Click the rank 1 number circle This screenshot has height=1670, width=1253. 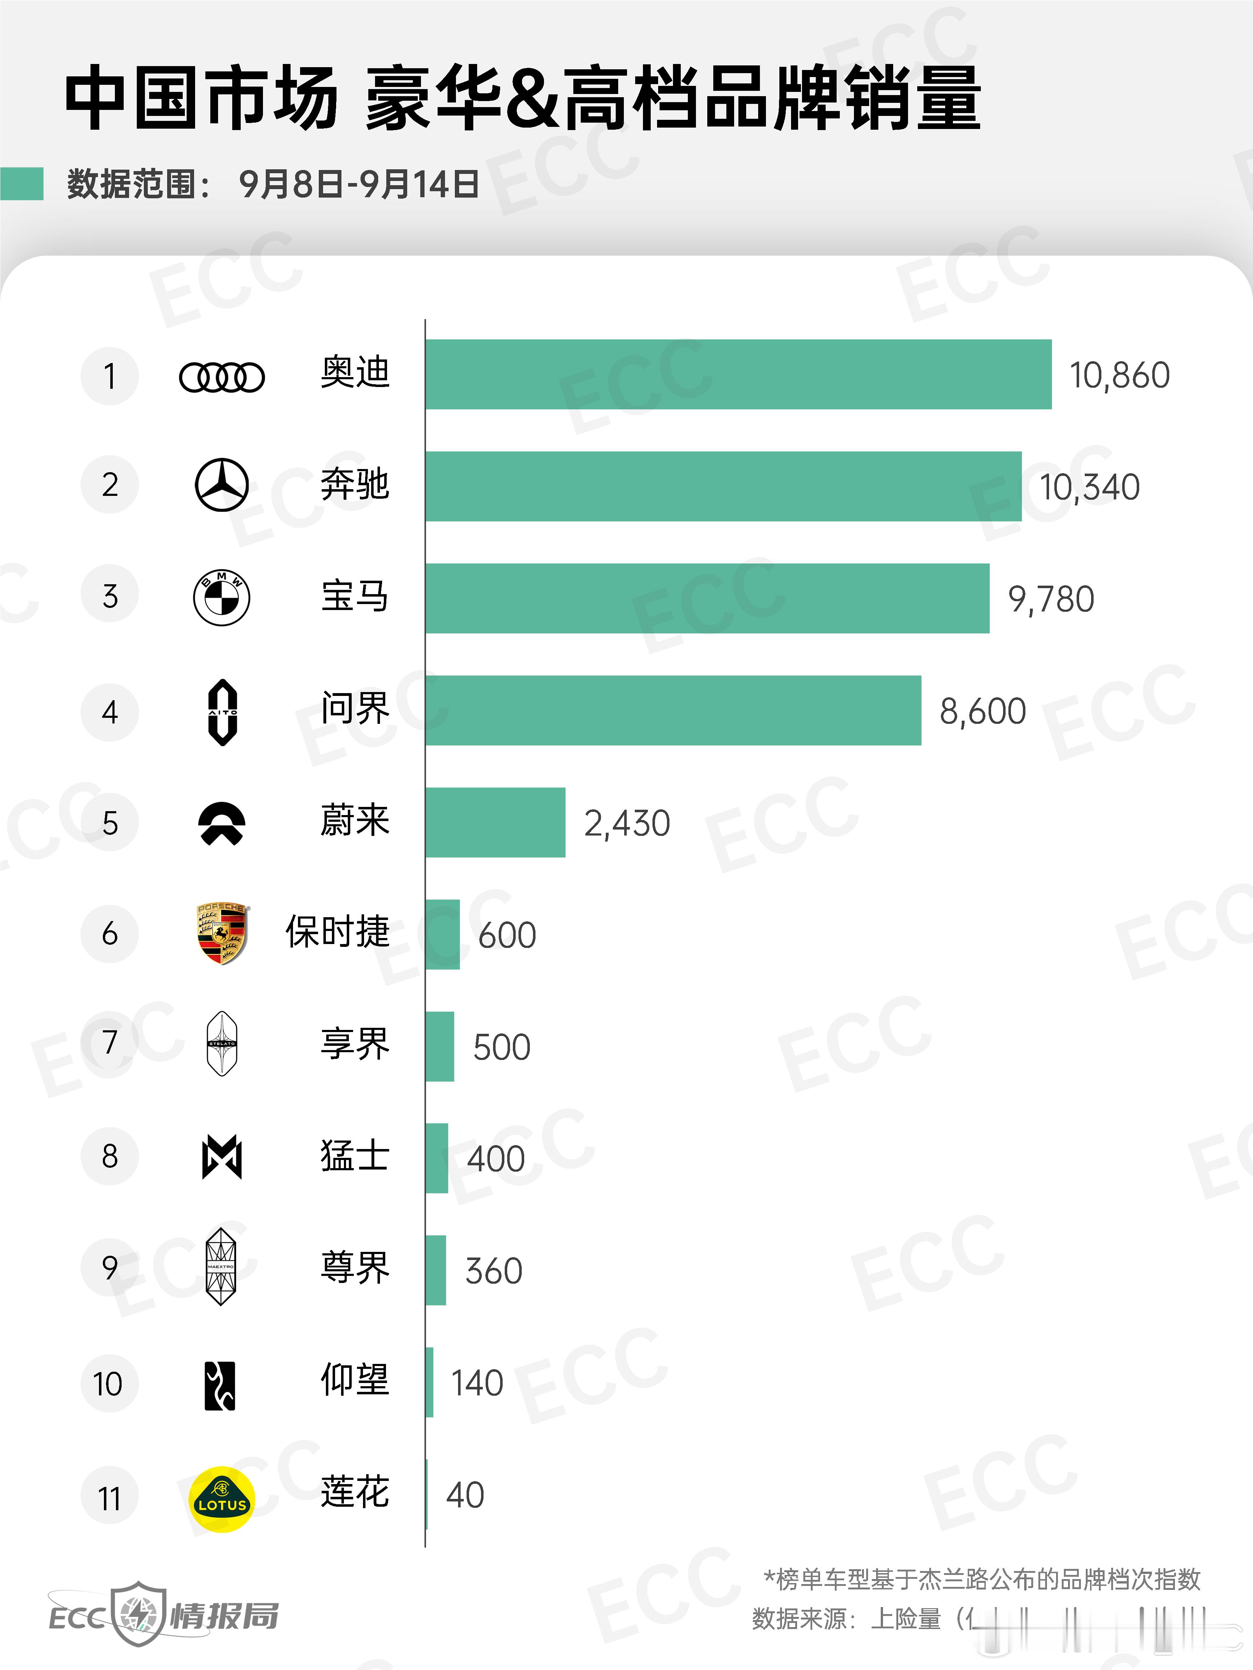[x=110, y=376]
